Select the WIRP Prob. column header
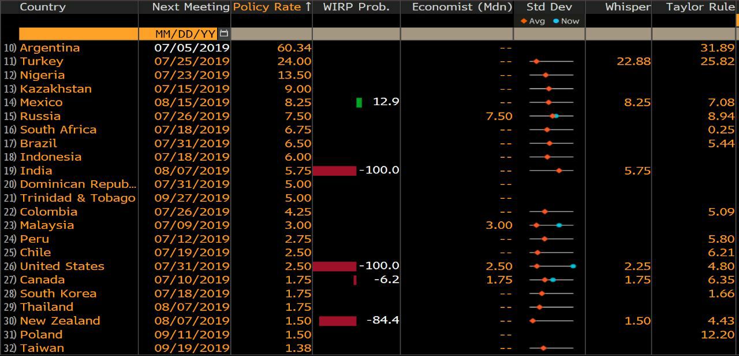Screen dimensions: 739x356 pos(356,7)
